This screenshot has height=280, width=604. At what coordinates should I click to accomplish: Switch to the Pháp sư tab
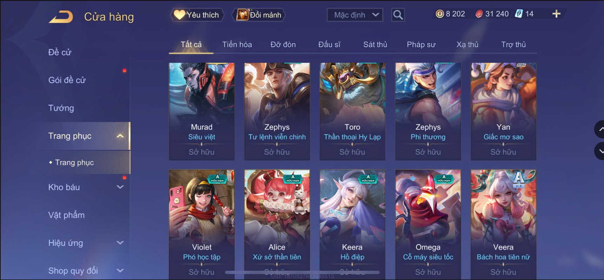(421, 45)
